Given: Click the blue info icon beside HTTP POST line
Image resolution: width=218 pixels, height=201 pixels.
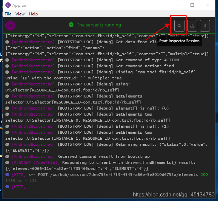Looking at the screenshot, I should point(7,175).
